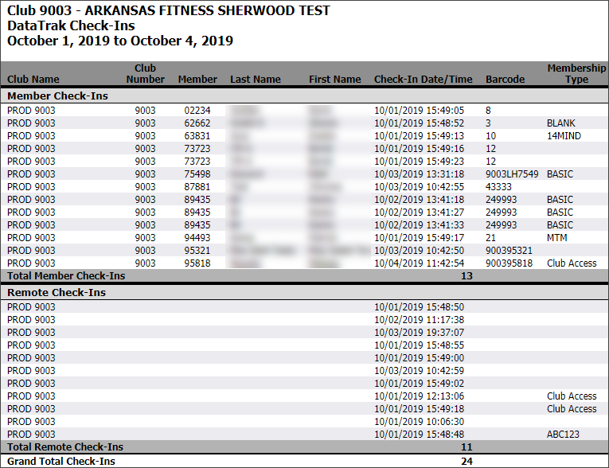Click the ABC123 membership type entry
The height and width of the screenshot is (468, 609).
point(563,435)
